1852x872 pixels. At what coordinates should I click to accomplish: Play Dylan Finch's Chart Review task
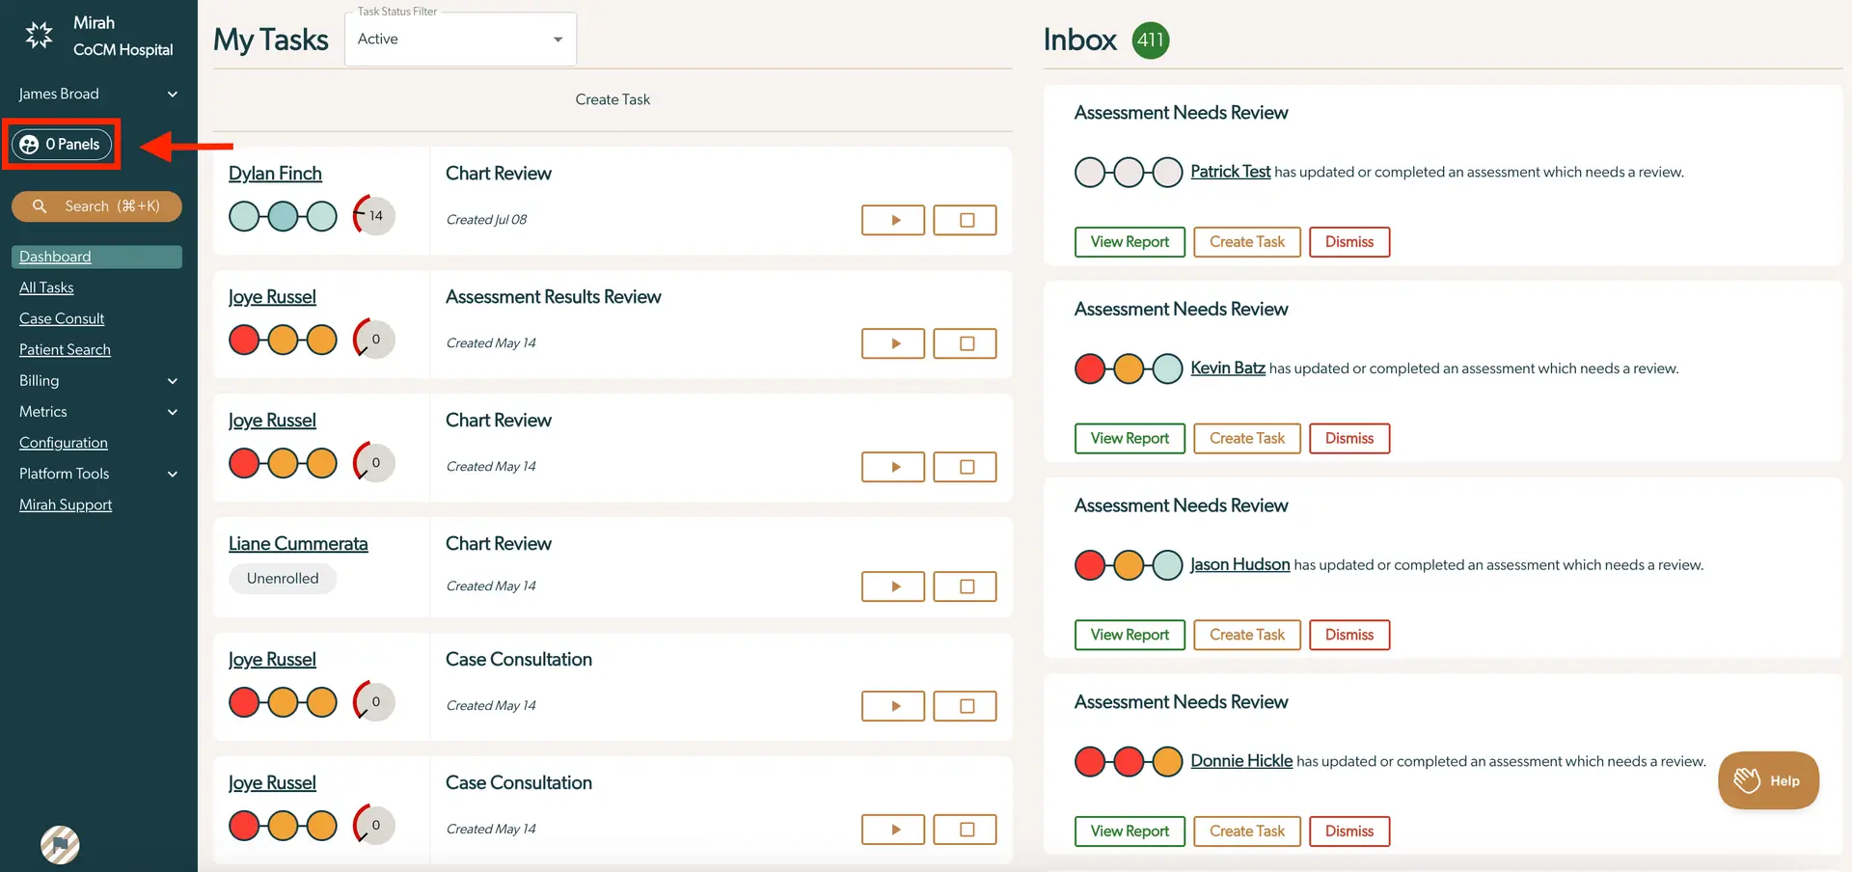(x=892, y=220)
